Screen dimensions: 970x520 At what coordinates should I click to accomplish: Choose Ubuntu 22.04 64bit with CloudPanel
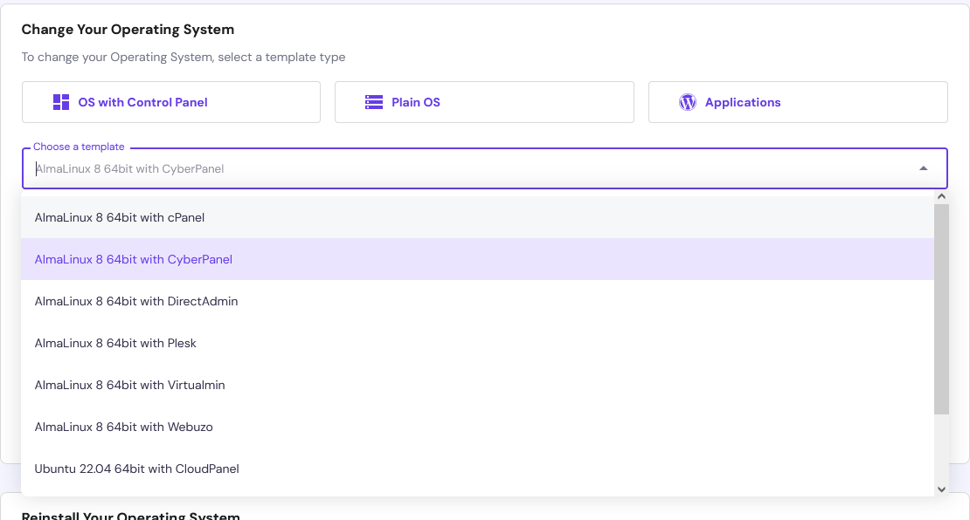click(478, 469)
